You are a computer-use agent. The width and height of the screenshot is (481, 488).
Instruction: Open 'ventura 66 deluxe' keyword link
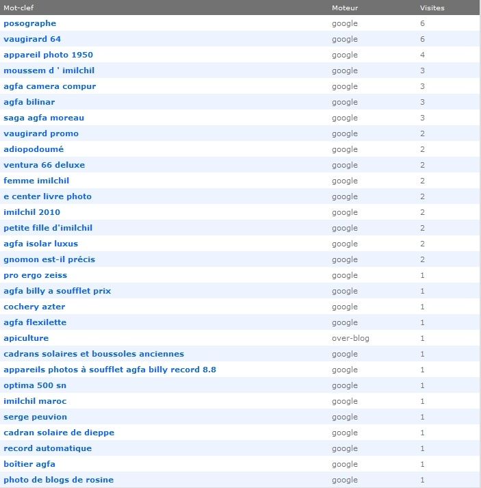click(44, 165)
